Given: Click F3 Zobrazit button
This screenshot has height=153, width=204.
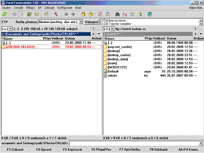Looking at the screenshot, I should [15, 150].
